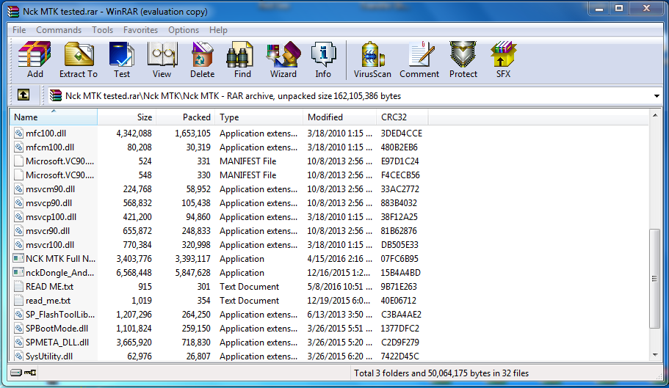Select the SysUtility.dll file icon
The image size is (669, 388).
coord(18,356)
